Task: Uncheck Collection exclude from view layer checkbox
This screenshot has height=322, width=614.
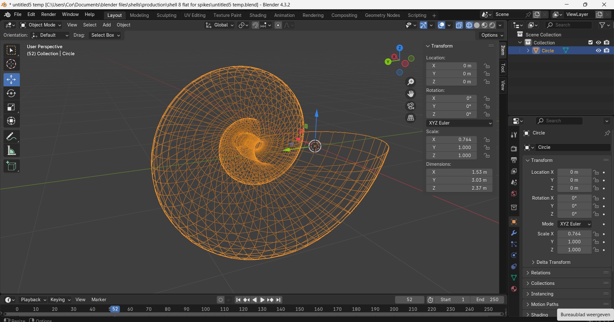Action: (x=591, y=42)
